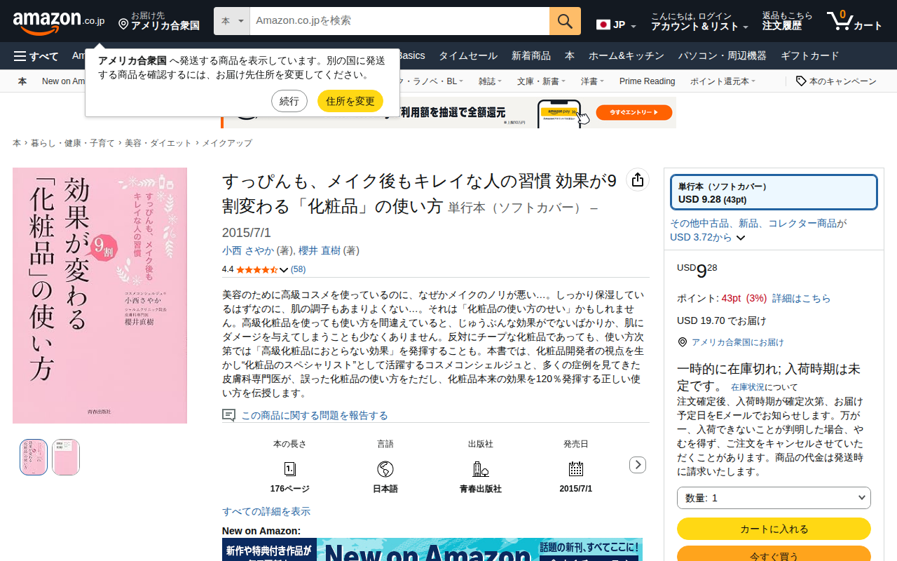Image resolution: width=897 pixels, height=561 pixels.
Task: Open タイムセール in navigation bar
Action: [468, 56]
